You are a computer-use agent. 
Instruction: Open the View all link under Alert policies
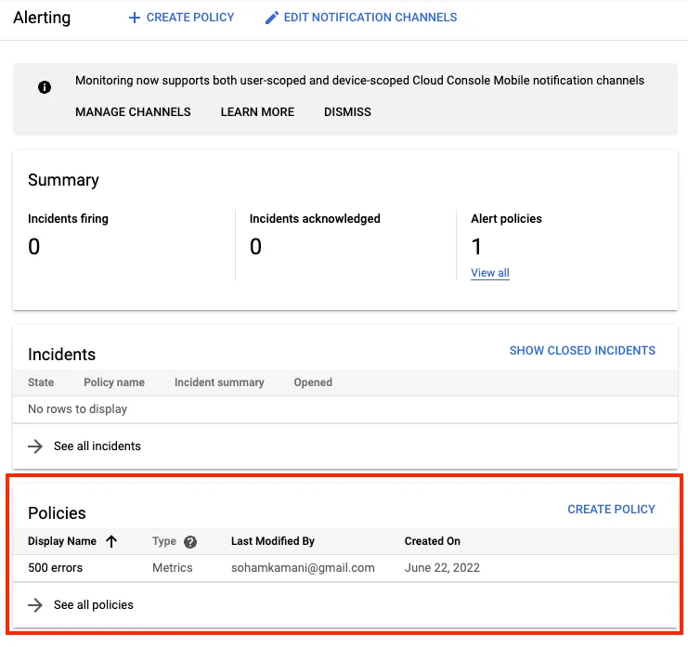490,273
